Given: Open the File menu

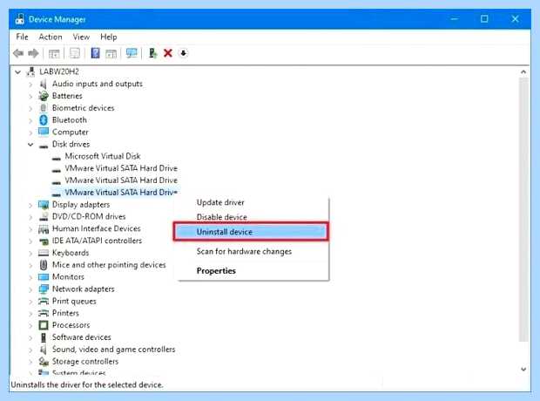Looking at the screenshot, I should point(22,37).
